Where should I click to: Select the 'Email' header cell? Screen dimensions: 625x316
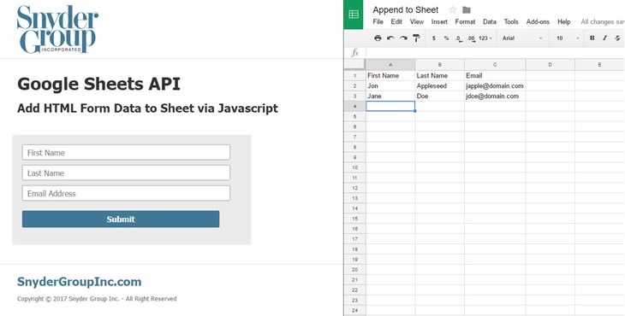(495, 75)
